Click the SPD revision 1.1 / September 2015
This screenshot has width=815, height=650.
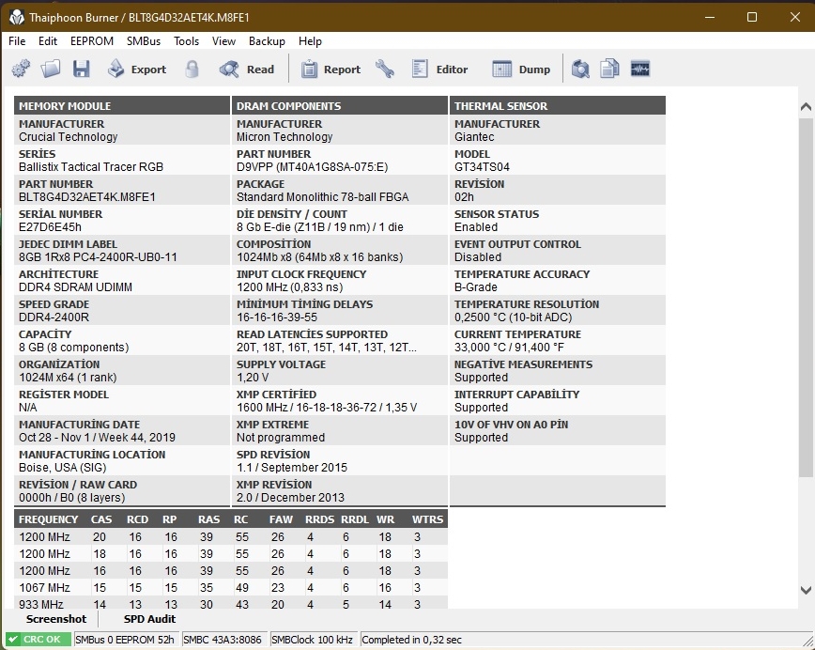pyautogui.click(x=292, y=468)
